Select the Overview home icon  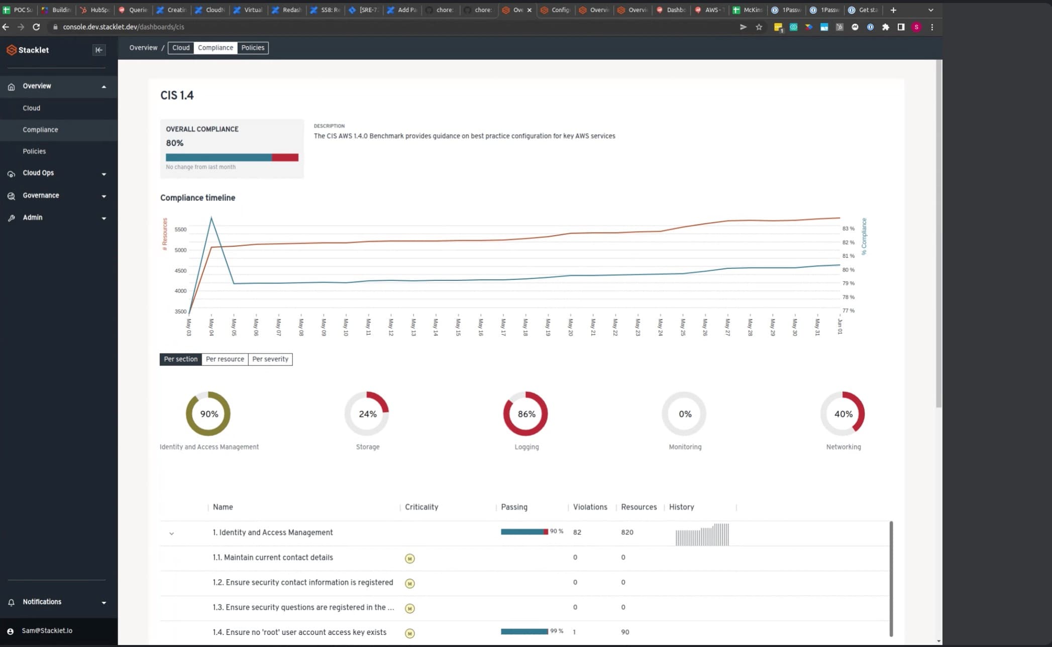pyautogui.click(x=11, y=86)
